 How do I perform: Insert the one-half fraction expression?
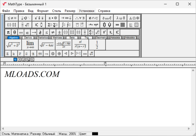(97, 45)
